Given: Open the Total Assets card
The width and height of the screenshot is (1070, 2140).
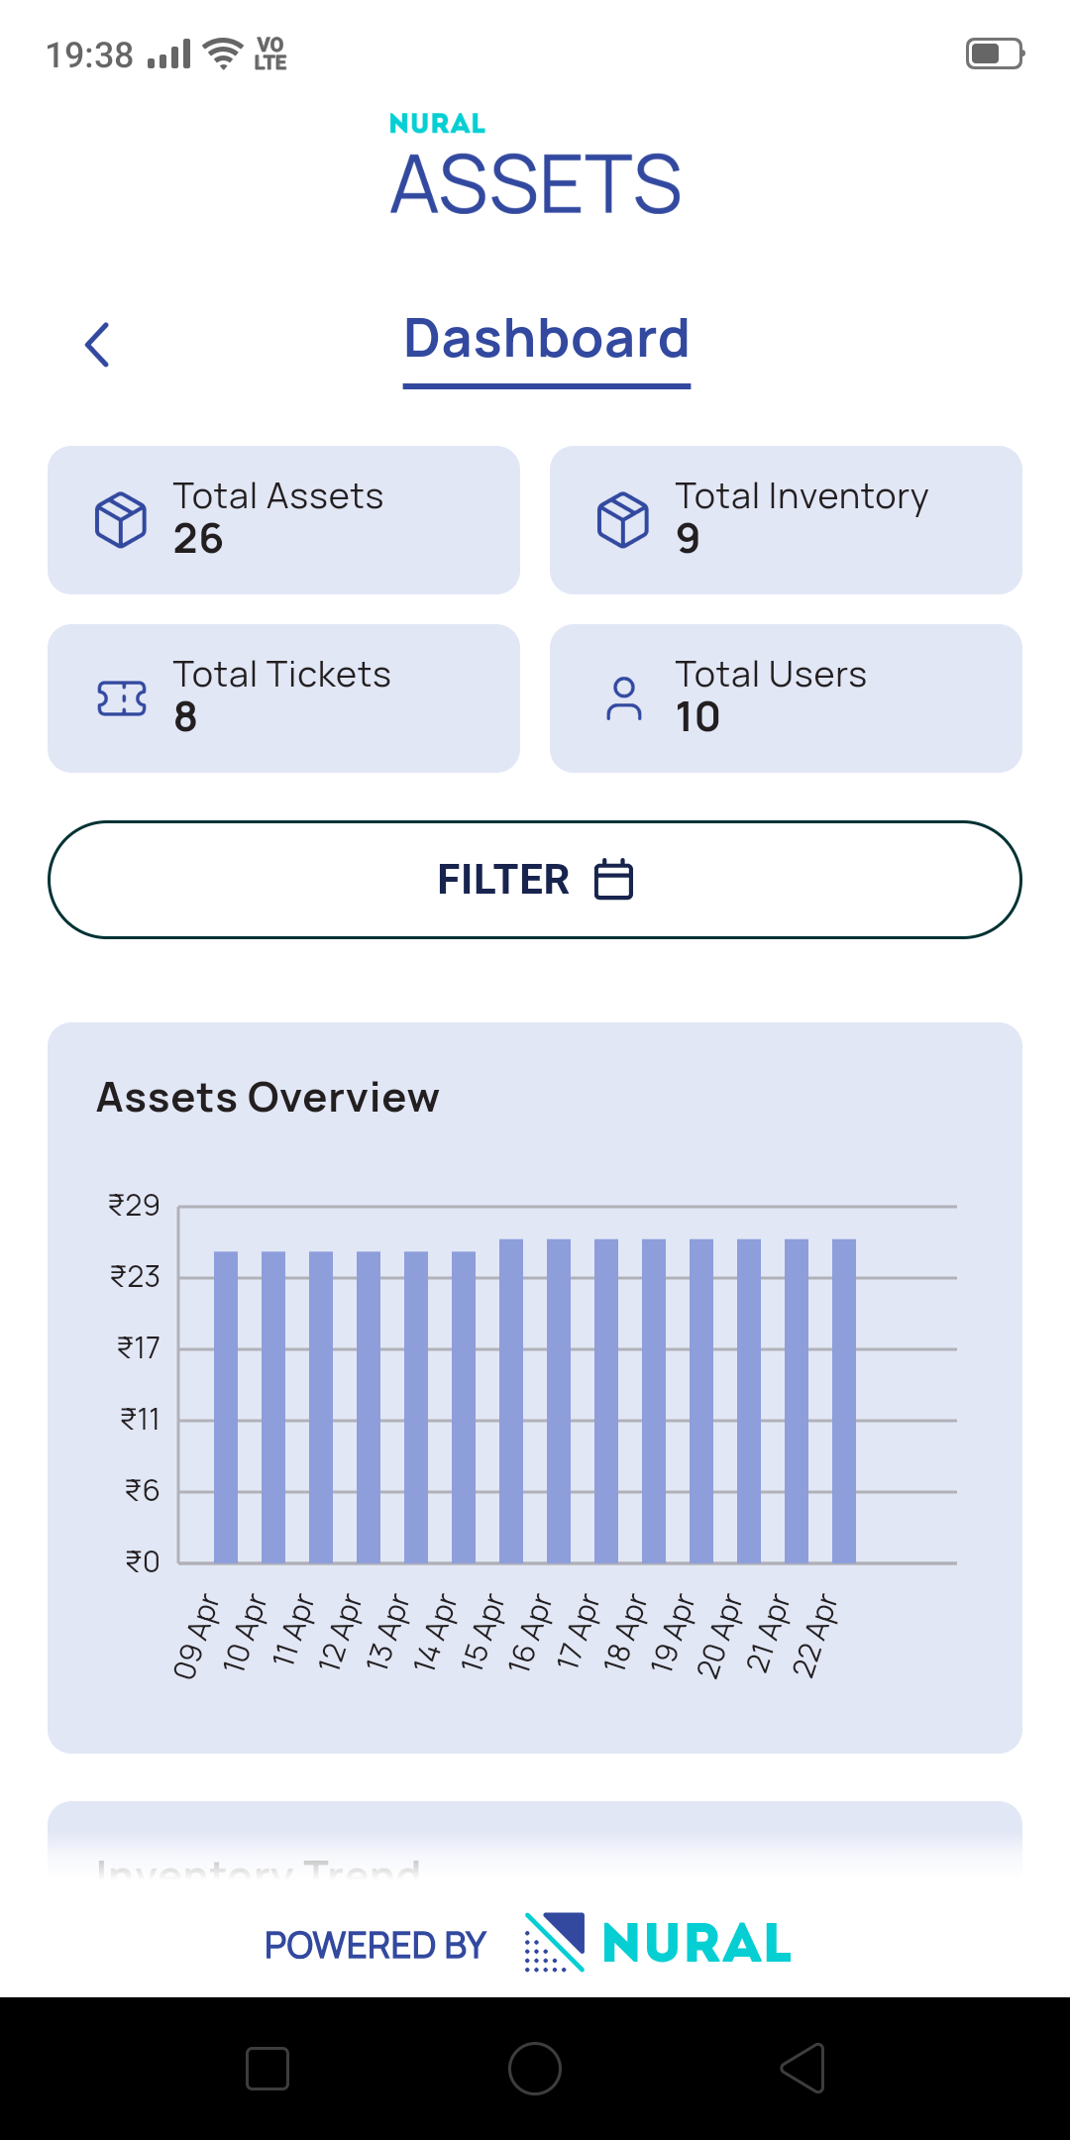Looking at the screenshot, I should coord(283,520).
